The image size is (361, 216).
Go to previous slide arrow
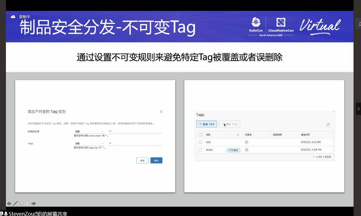click(x=9, y=204)
